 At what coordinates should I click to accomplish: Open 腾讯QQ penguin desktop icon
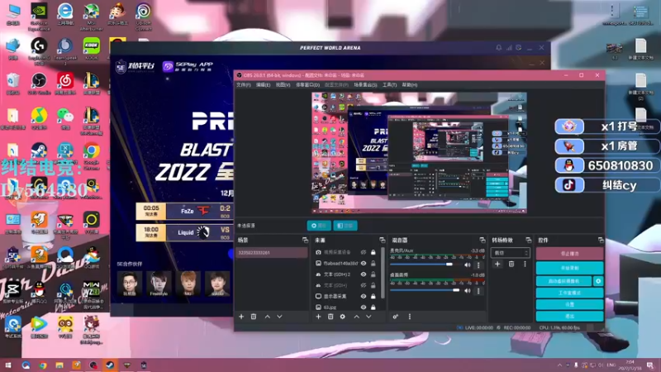[39, 292]
